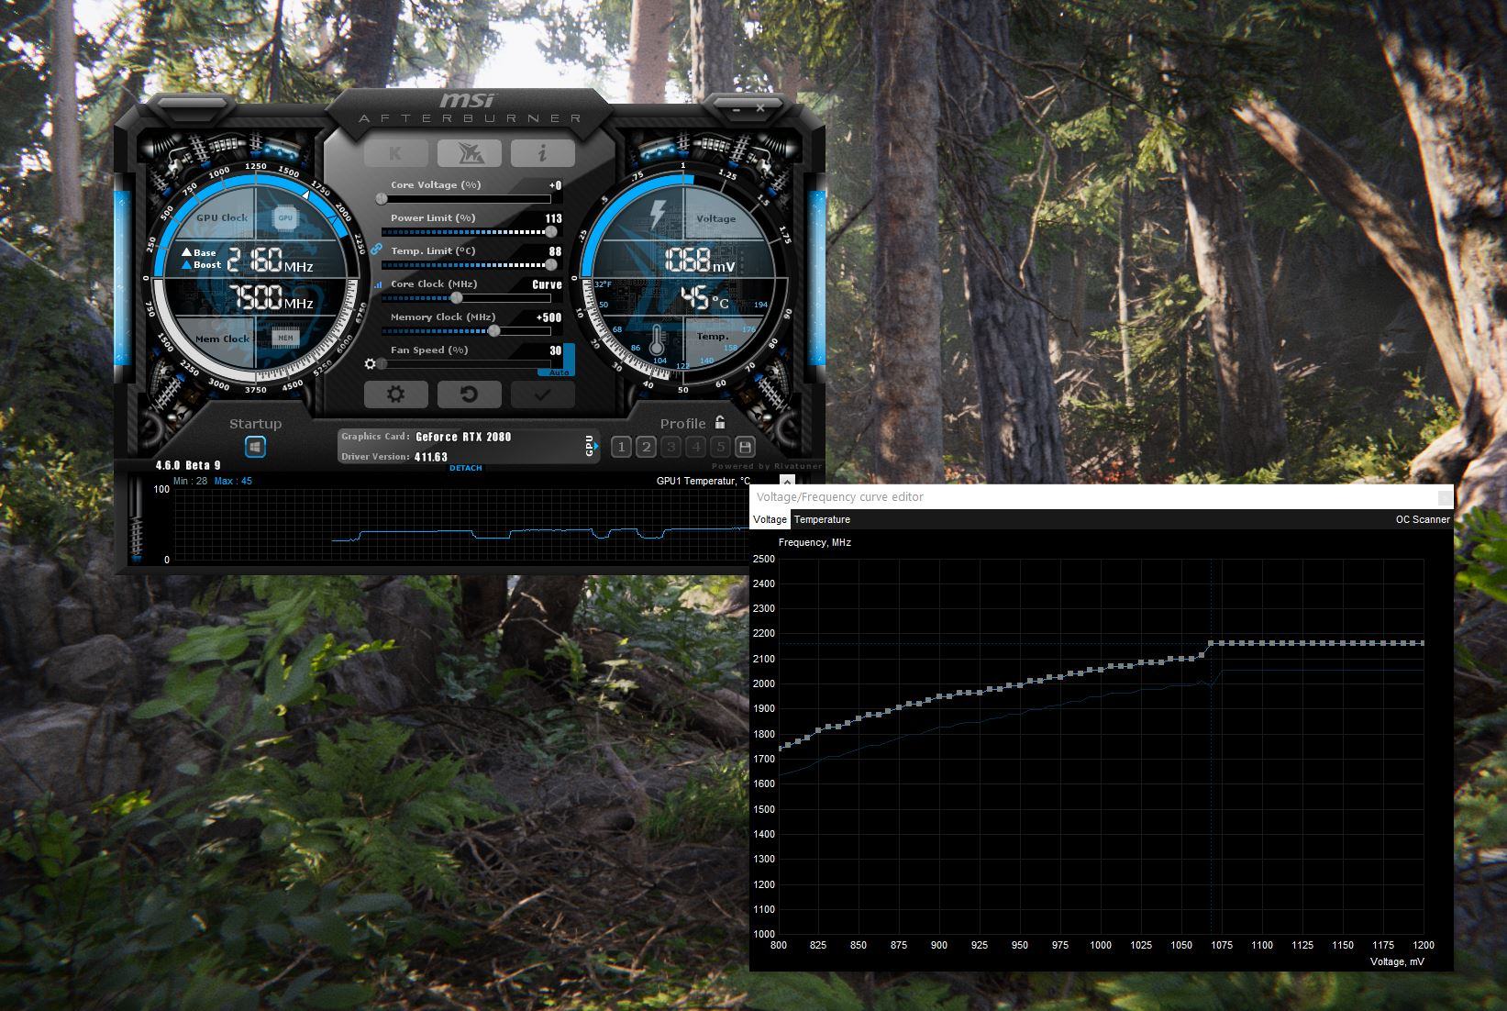This screenshot has width=1507, height=1011.
Task: Click the thermometer icon on the temperature gauge
Action: 657,339
